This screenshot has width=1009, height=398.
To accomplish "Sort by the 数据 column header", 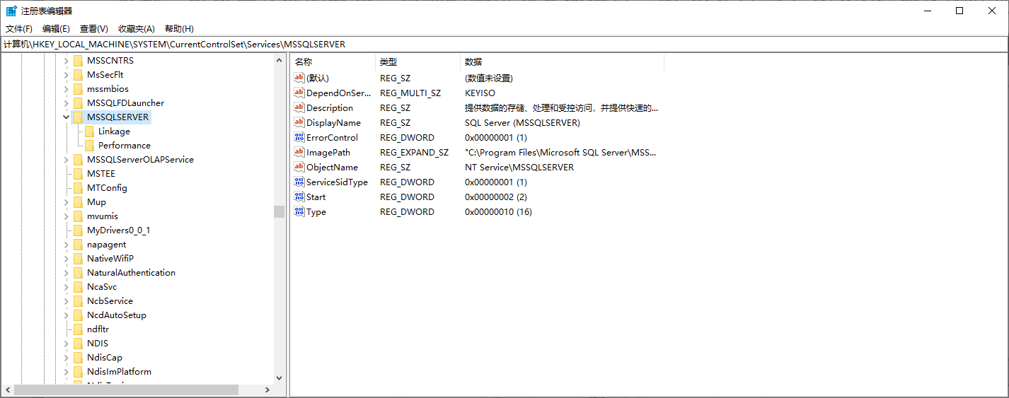I will [562, 62].
